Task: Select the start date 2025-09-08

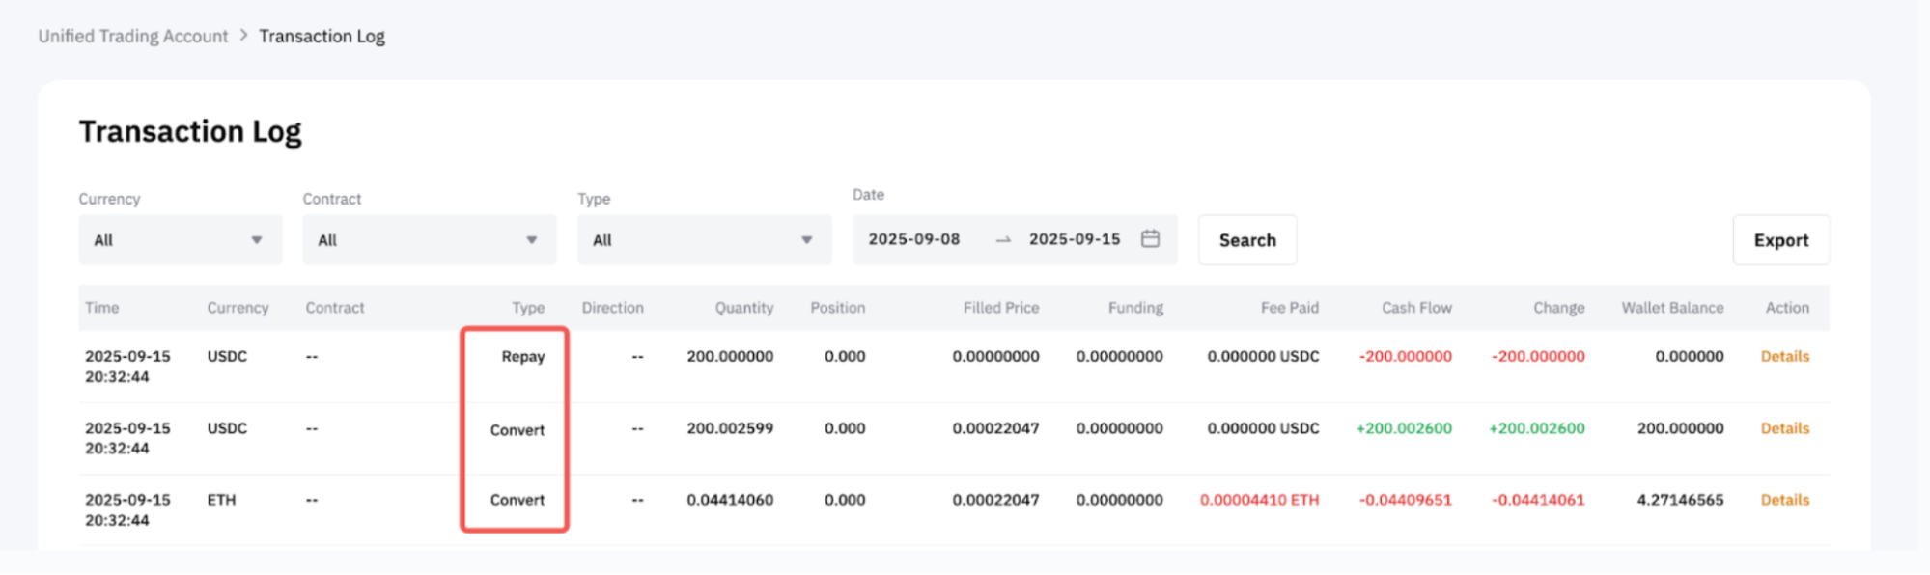Action: [x=913, y=239]
